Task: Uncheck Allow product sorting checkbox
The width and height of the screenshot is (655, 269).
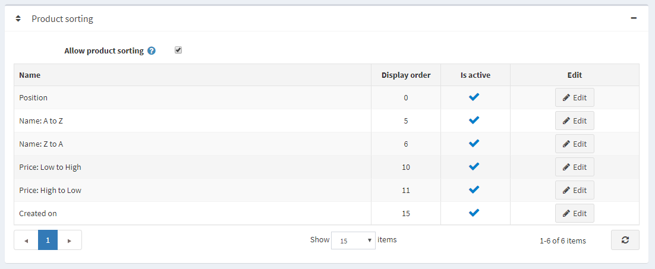Action: click(178, 50)
